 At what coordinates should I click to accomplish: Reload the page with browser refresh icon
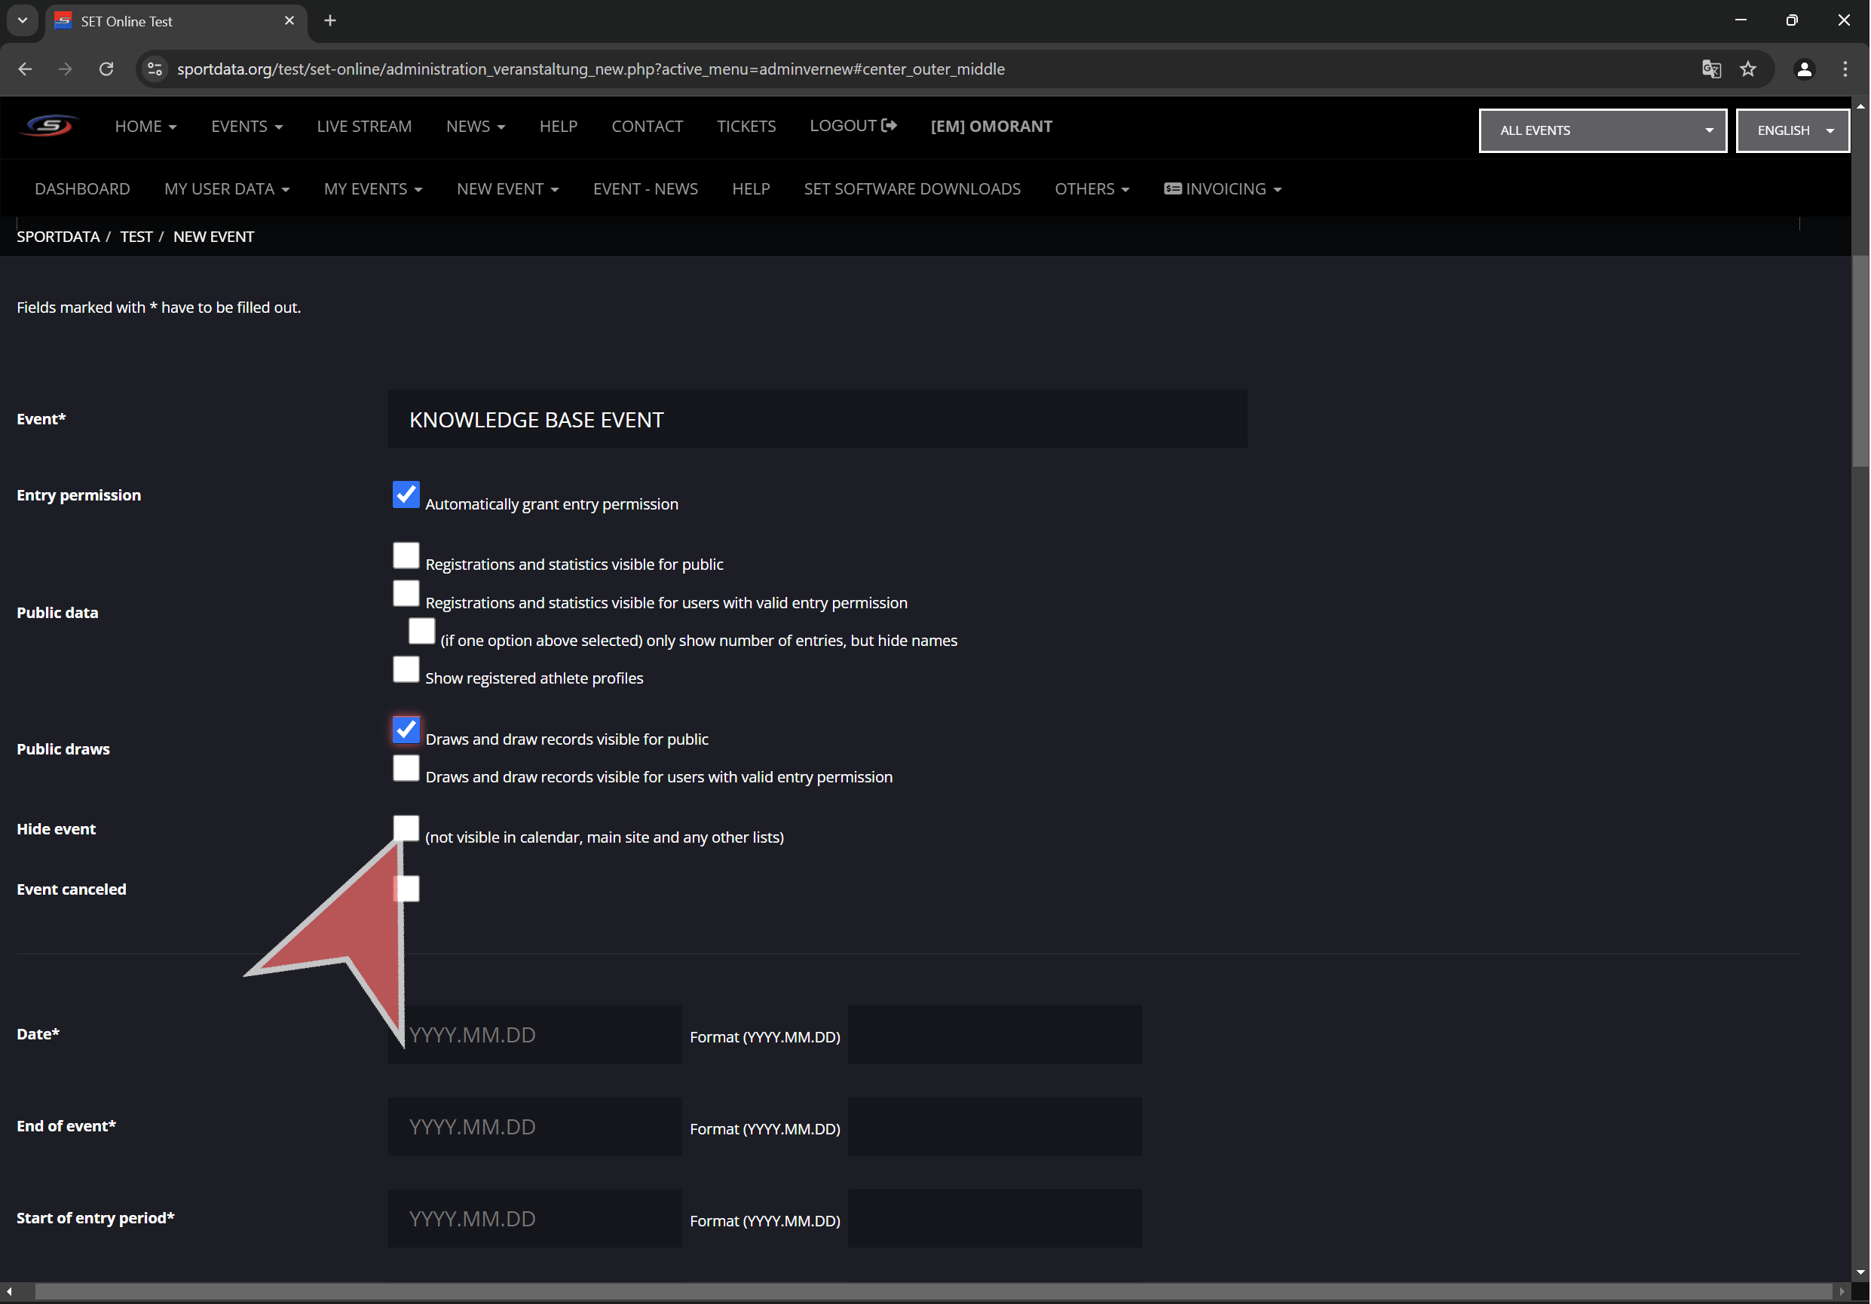coord(106,69)
